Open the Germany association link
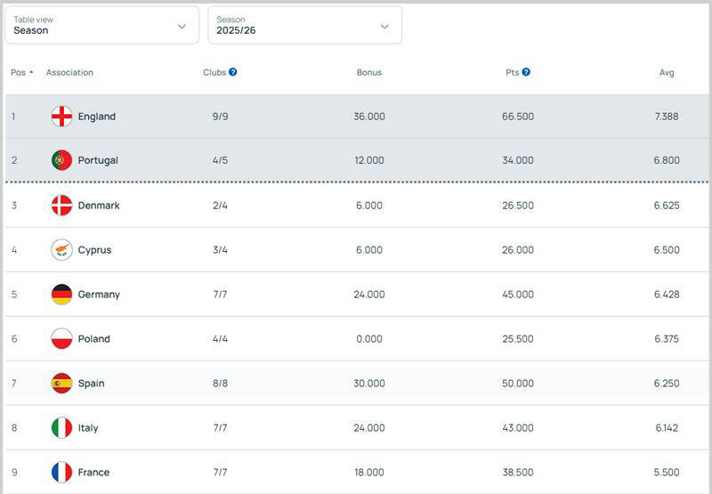The height and width of the screenshot is (494, 712). click(99, 295)
